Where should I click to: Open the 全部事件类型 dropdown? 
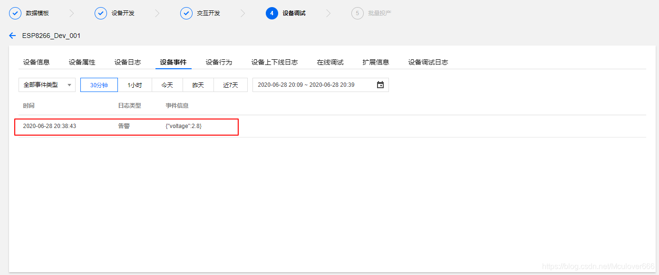coord(47,85)
